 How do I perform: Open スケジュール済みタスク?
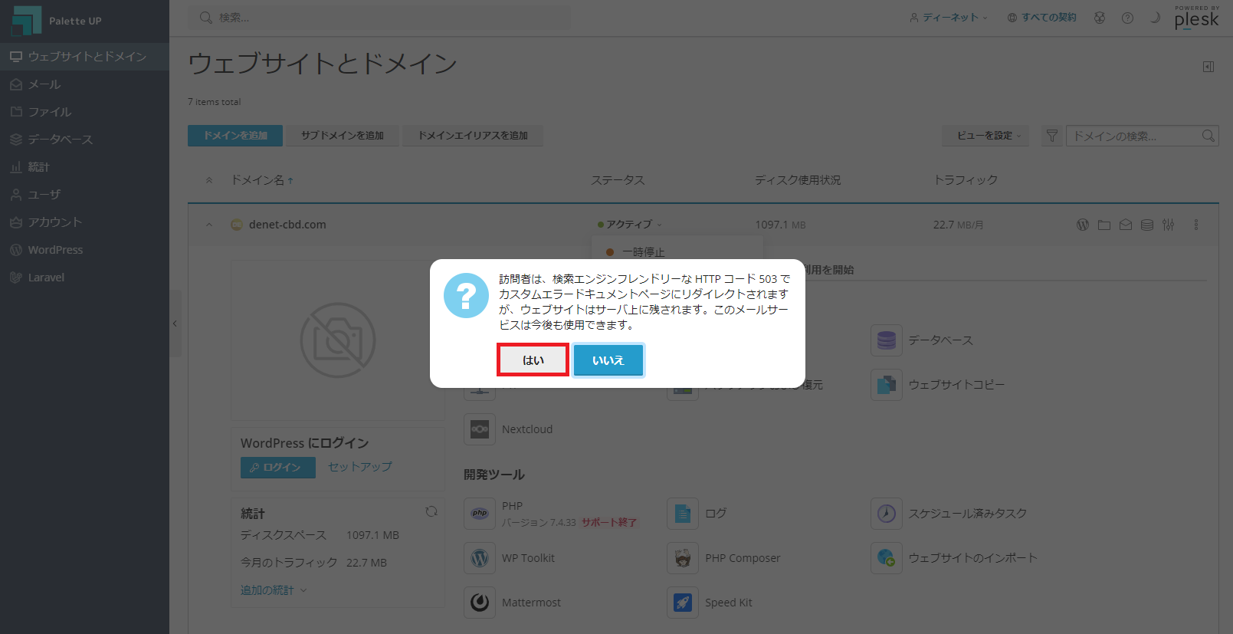[x=949, y=514]
